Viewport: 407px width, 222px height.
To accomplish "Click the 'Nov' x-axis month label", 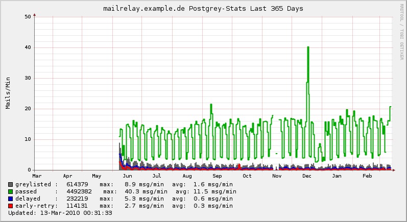I will click(x=277, y=176).
